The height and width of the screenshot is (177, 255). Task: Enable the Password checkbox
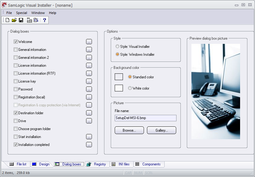pyautogui.click(x=16, y=89)
